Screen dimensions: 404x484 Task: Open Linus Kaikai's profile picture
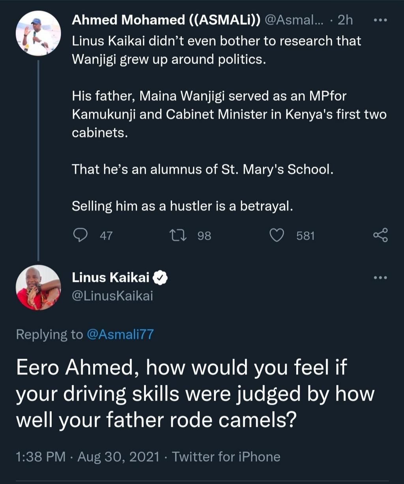tap(38, 287)
